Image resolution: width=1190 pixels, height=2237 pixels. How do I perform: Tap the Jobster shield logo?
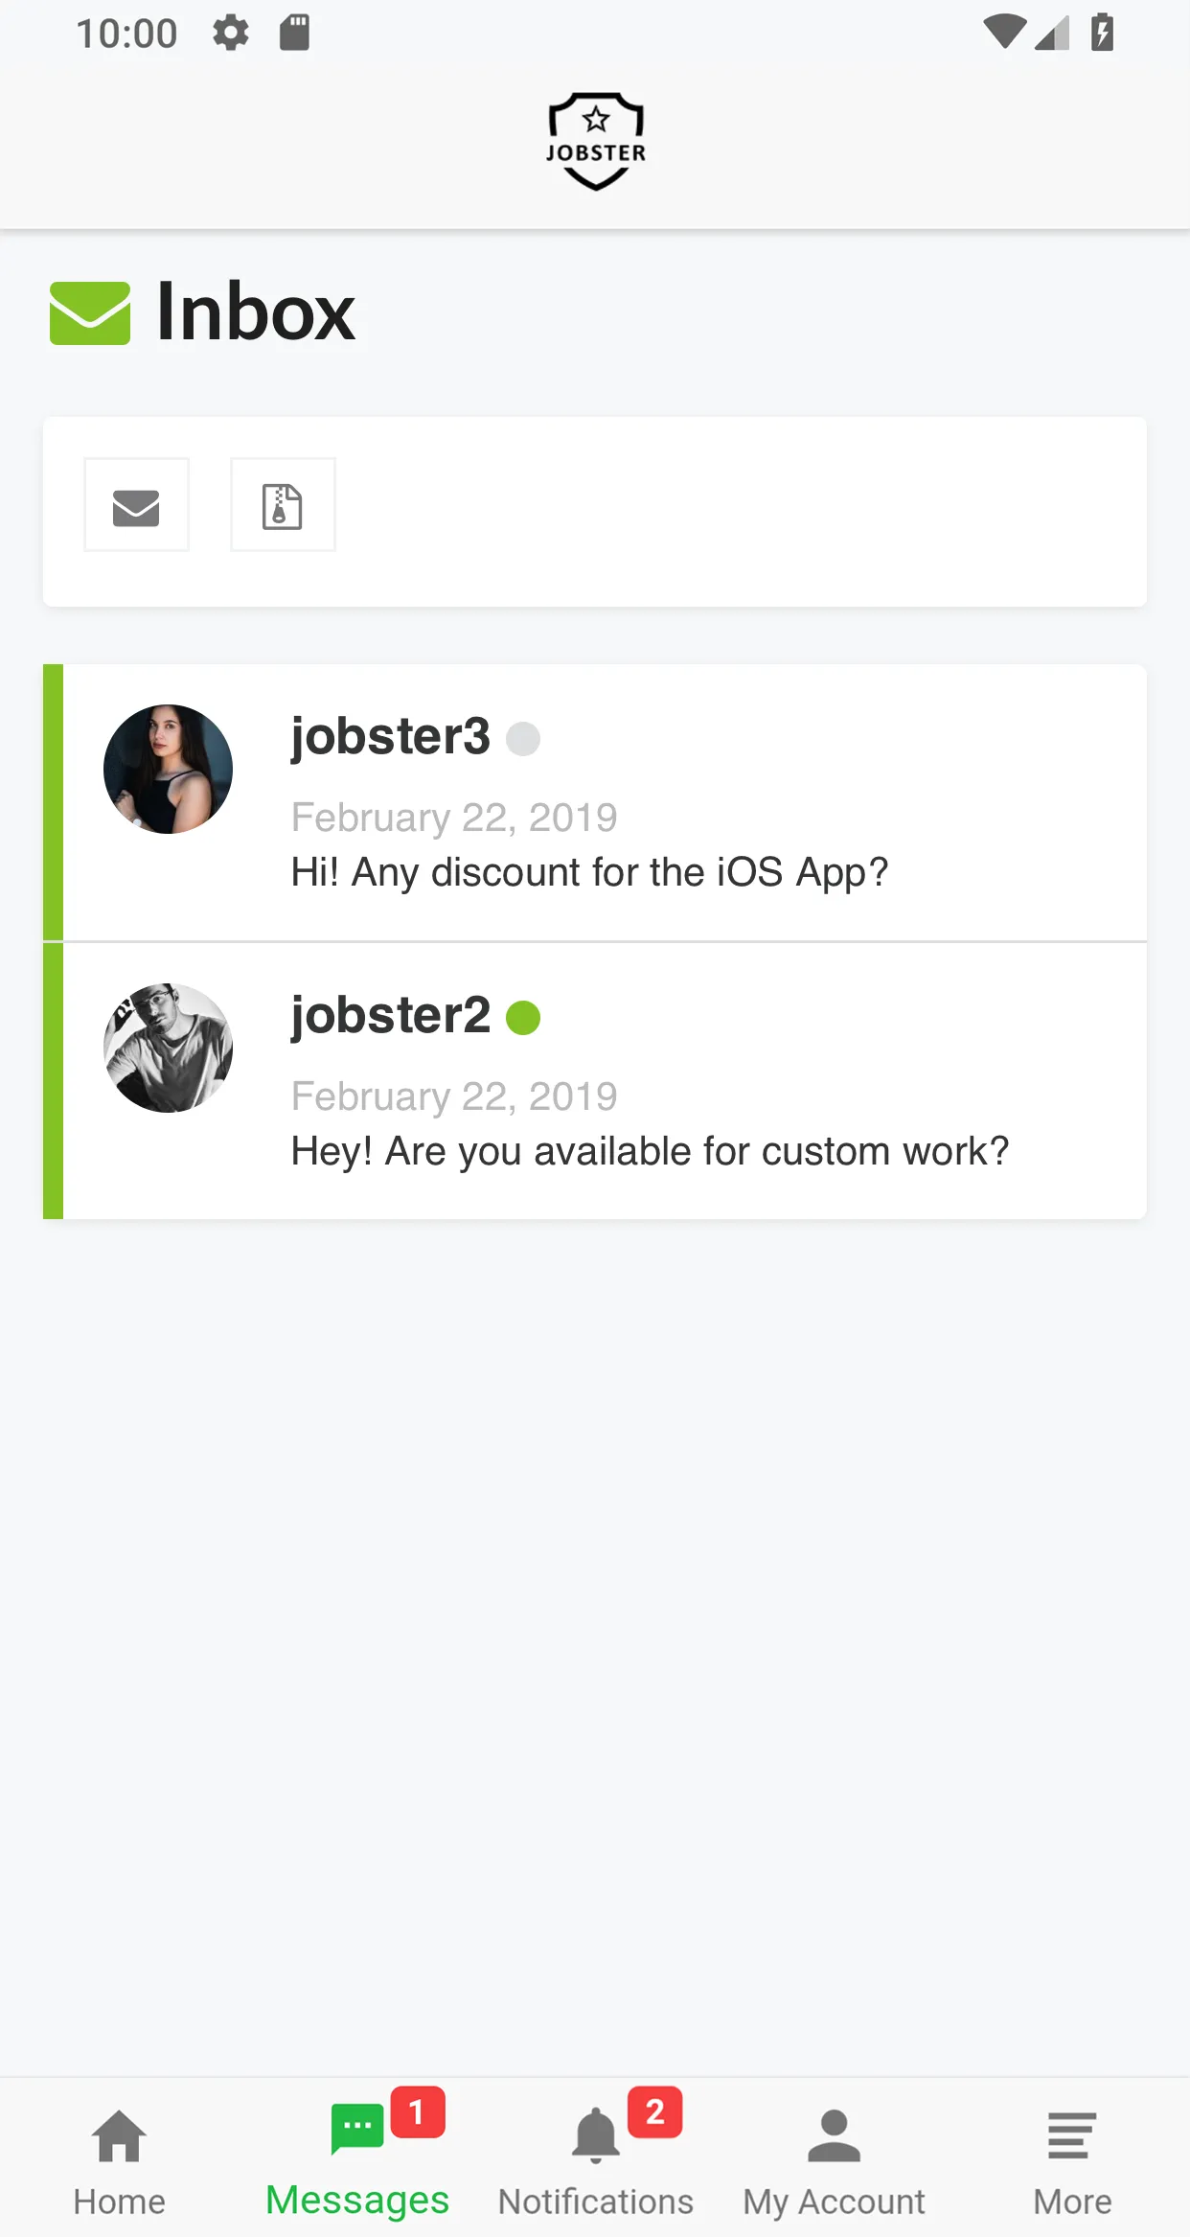[596, 141]
